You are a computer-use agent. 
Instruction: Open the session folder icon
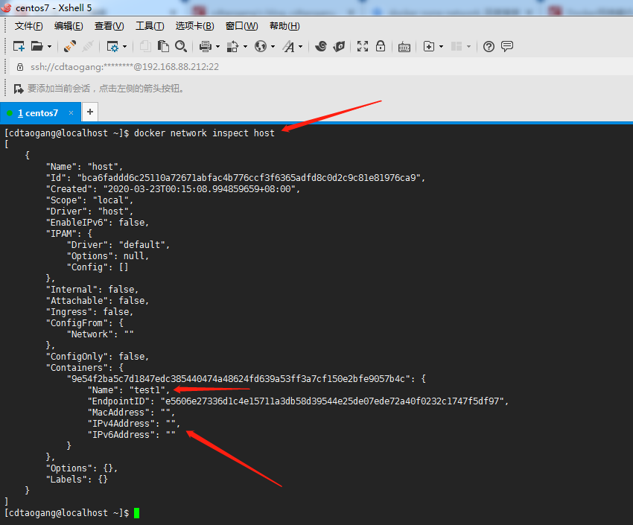click(36, 46)
